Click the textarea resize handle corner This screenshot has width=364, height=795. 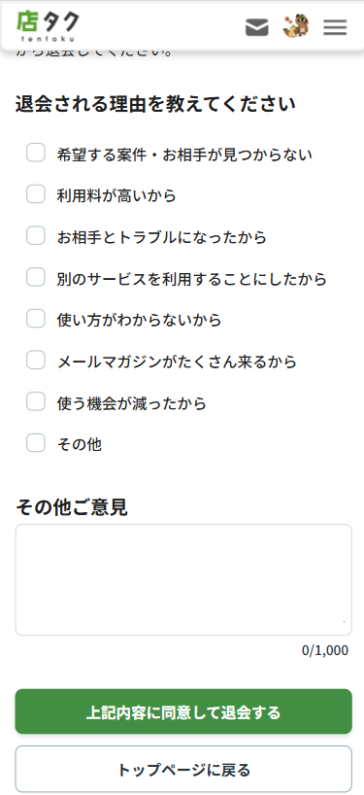click(x=345, y=621)
